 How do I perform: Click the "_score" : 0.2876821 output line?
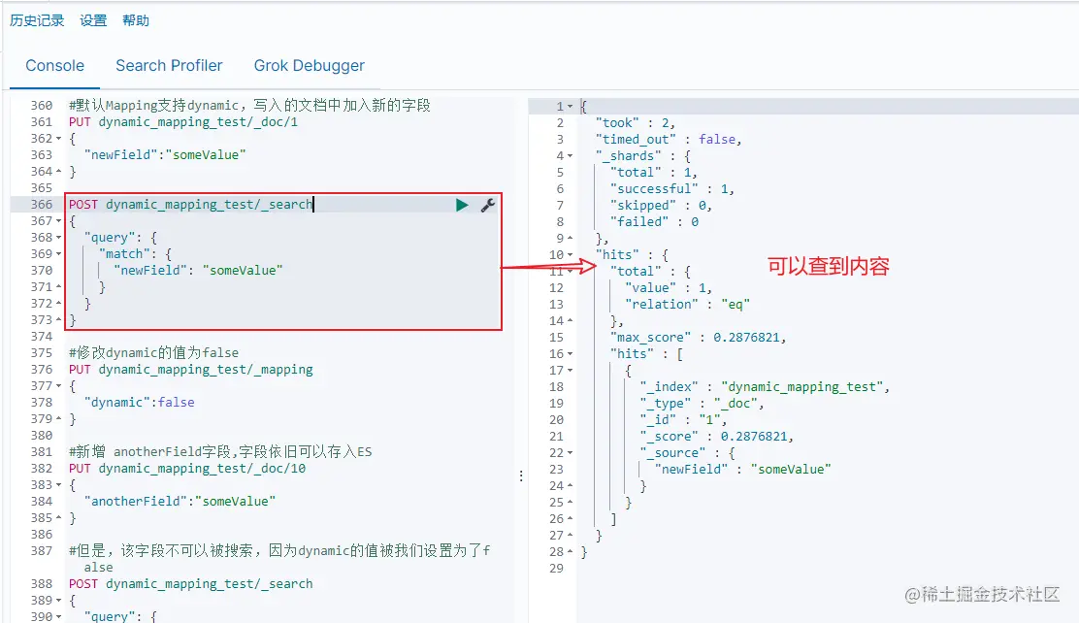[716, 437]
